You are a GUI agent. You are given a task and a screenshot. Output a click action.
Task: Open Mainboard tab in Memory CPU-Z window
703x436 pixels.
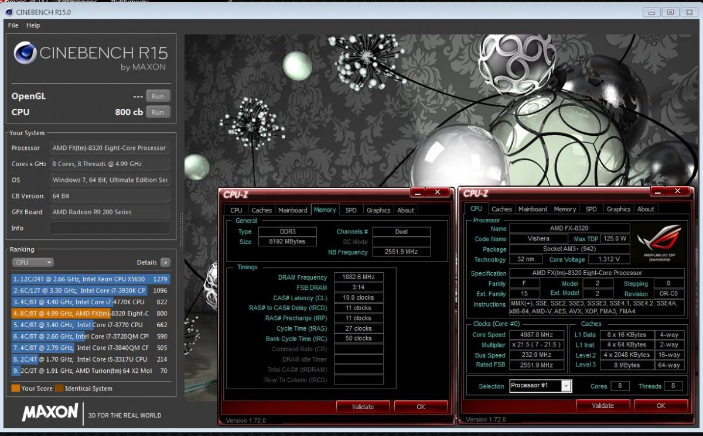[x=292, y=210]
